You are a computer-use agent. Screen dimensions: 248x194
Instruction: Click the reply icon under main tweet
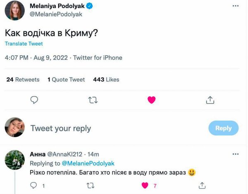[x=35, y=100]
